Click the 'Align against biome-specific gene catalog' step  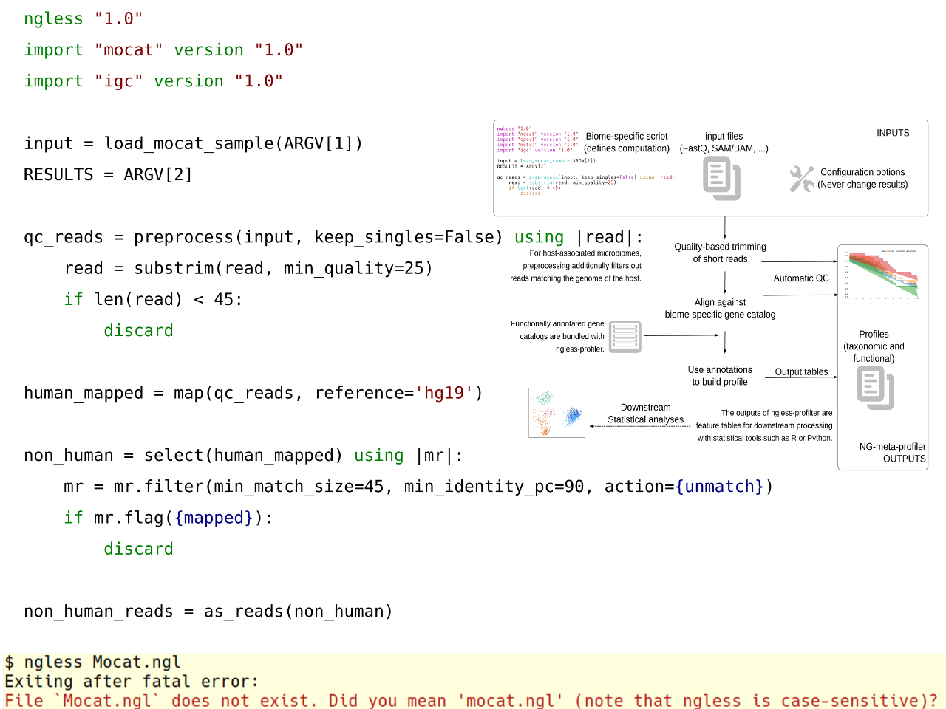click(x=719, y=308)
